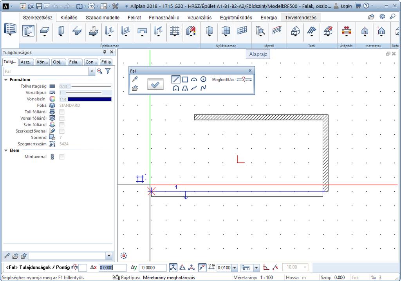The image size is (401, 281).
Task: Collapse the Elem section
Action: click(6, 150)
